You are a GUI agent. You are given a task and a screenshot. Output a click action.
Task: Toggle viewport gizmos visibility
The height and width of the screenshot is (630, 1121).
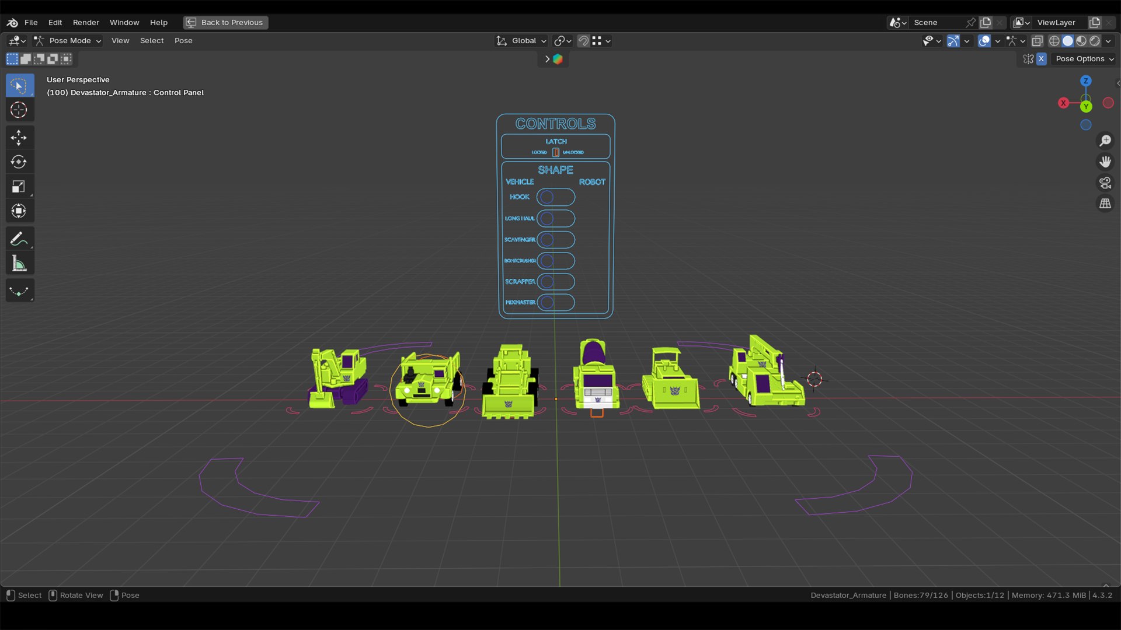click(x=953, y=41)
